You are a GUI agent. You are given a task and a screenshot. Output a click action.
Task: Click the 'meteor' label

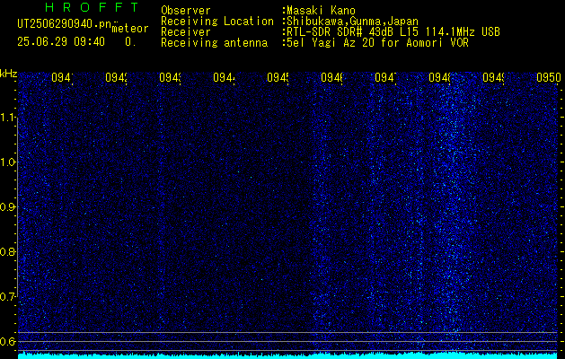(x=130, y=29)
